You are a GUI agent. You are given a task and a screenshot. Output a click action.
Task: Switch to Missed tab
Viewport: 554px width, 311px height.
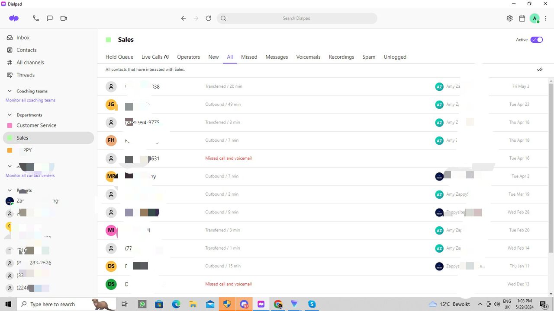click(x=249, y=57)
